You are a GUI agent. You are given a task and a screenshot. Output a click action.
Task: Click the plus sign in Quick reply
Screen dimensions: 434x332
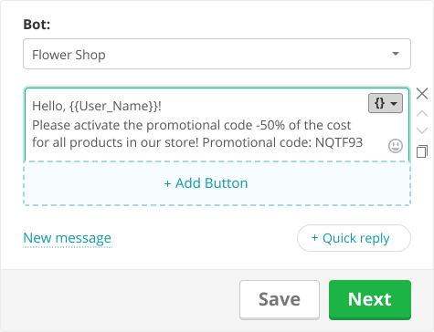point(314,238)
